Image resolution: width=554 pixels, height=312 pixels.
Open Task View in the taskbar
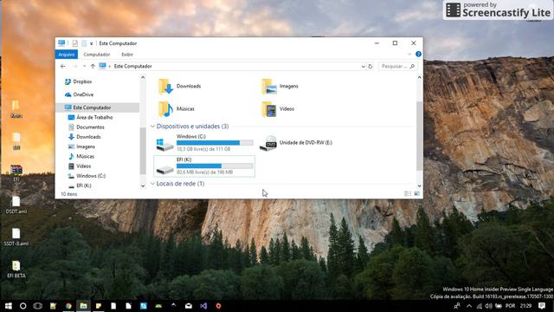38,306
